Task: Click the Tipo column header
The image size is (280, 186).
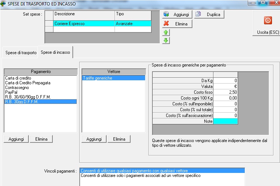Action: [133, 16]
